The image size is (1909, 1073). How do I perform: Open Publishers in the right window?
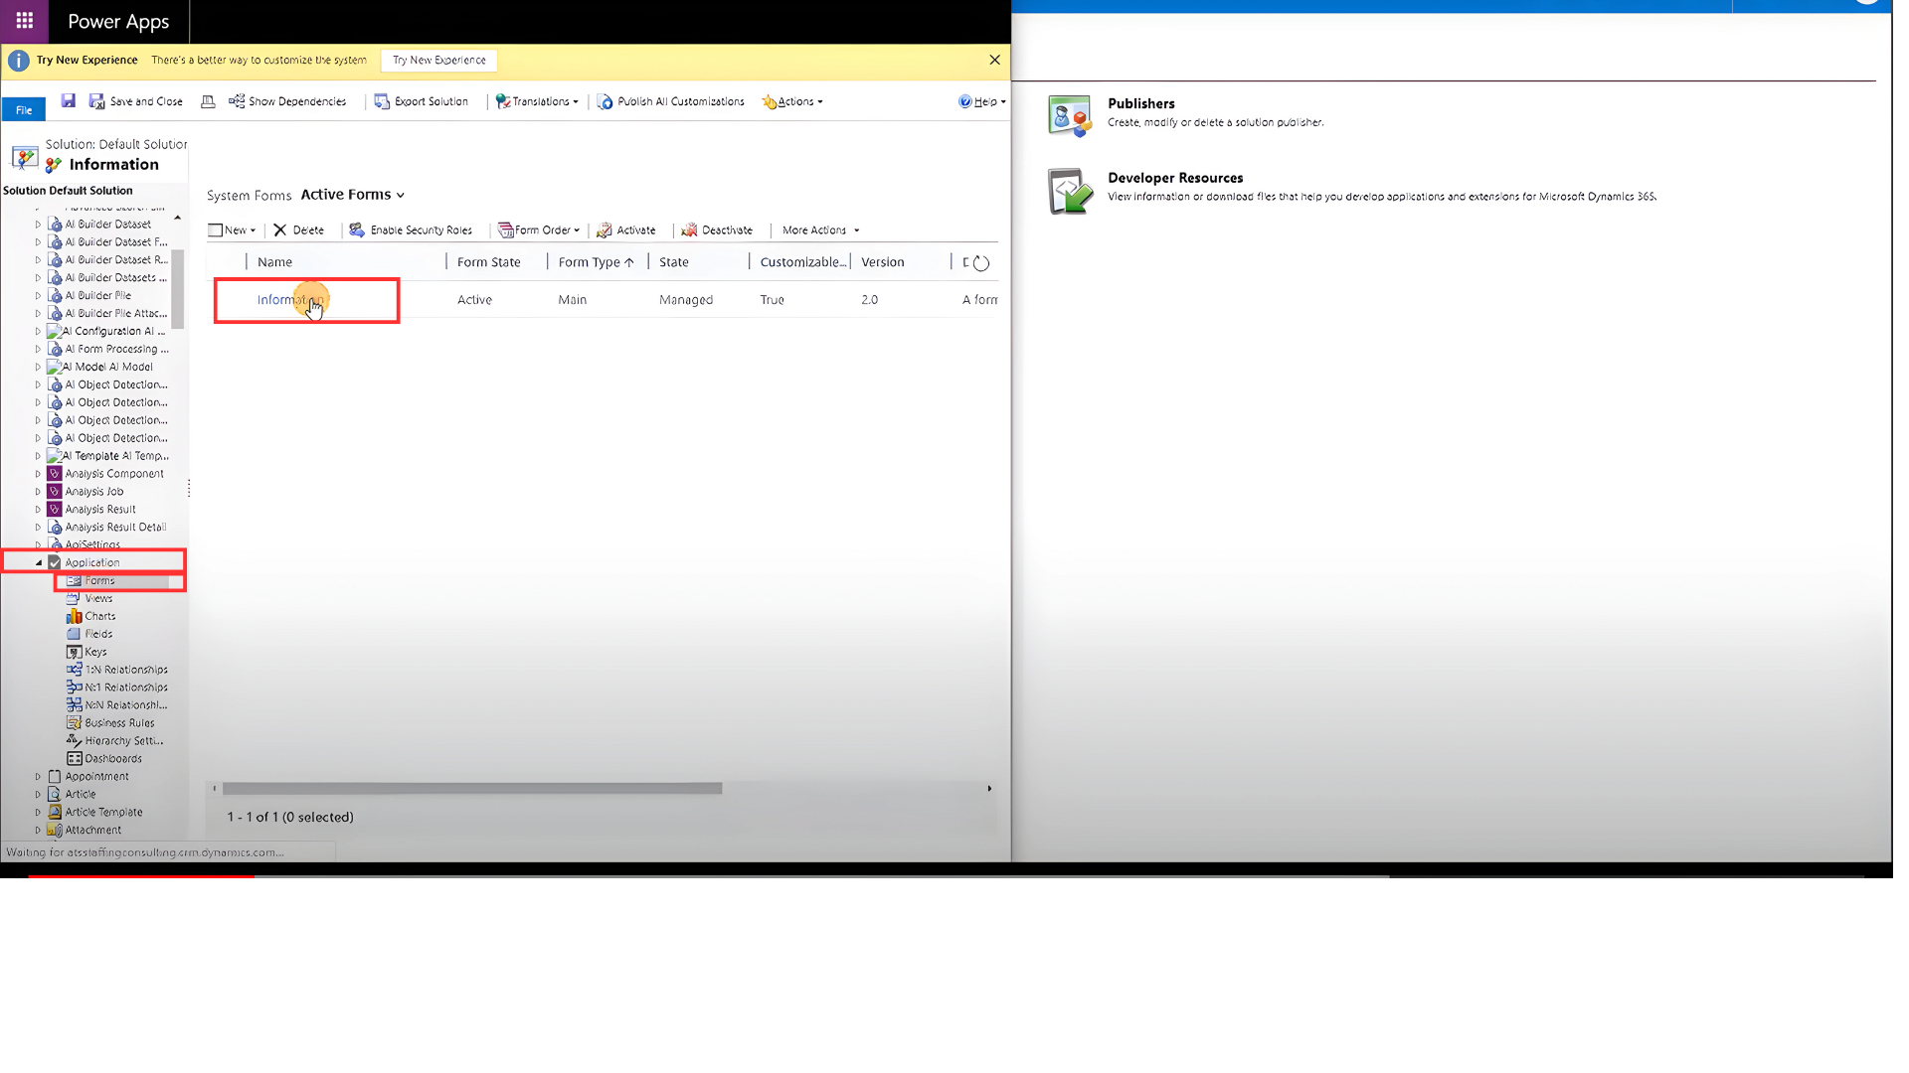point(1140,103)
